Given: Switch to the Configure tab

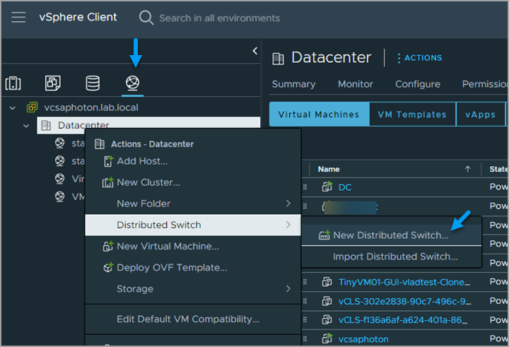Looking at the screenshot, I should (x=418, y=84).
